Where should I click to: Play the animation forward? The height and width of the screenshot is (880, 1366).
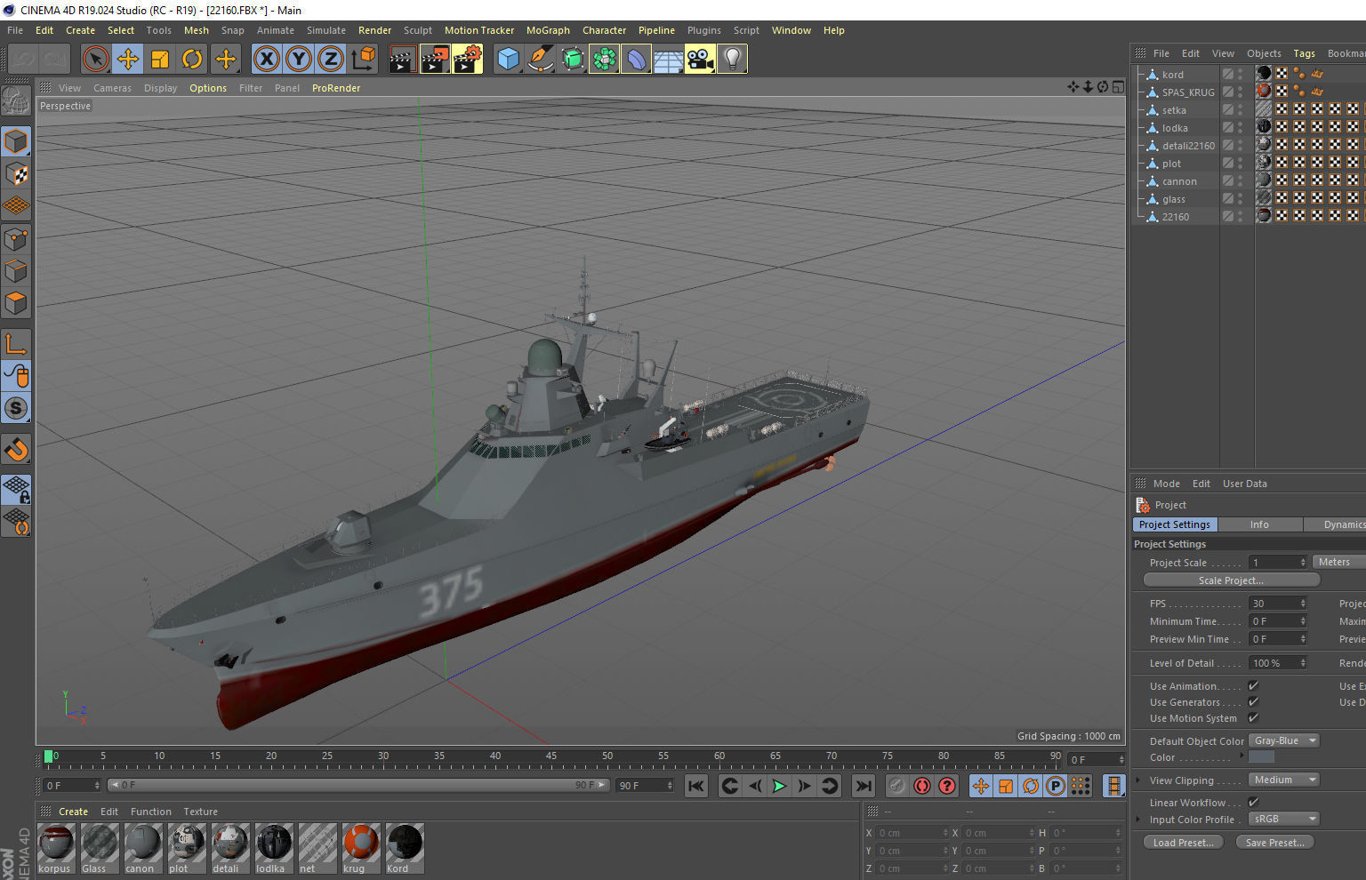(779, 786)
